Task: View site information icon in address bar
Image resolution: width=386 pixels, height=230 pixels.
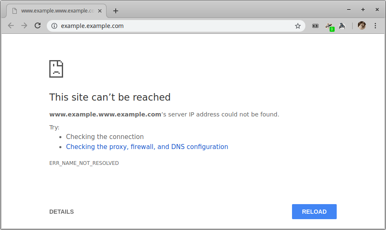Action: point(54,26)
